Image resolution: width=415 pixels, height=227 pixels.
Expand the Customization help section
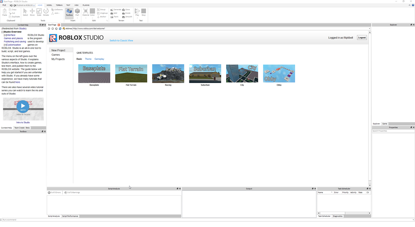pos(5,45)
